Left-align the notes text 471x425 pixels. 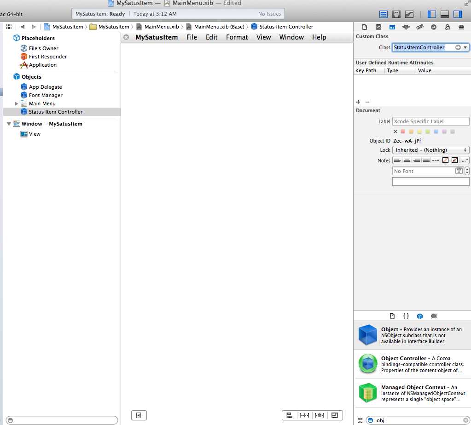397,160
